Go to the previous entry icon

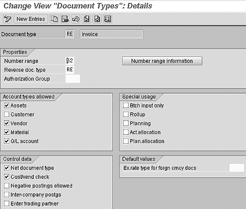click(86, 19)
